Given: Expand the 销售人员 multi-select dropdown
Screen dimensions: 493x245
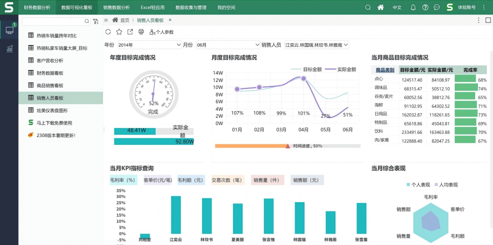Looking at the screenshot, I should pos(317,45).
